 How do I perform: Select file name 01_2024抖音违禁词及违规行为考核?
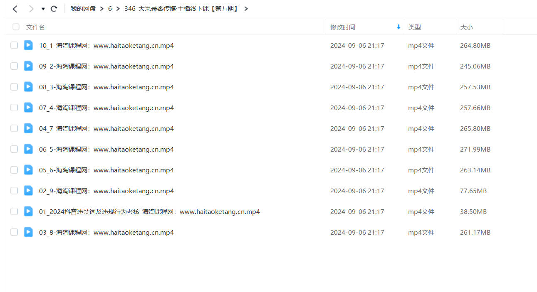[89, 212]
